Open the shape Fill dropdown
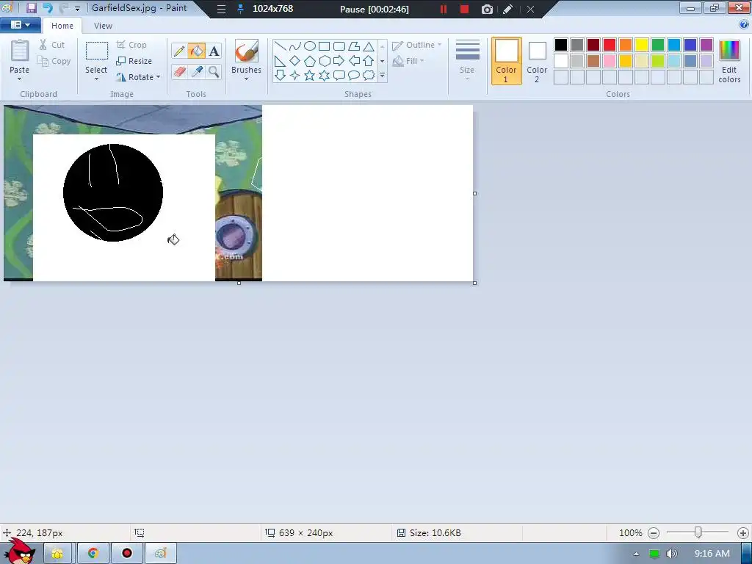The image size is (752, 564). click(x=408, y=61)
